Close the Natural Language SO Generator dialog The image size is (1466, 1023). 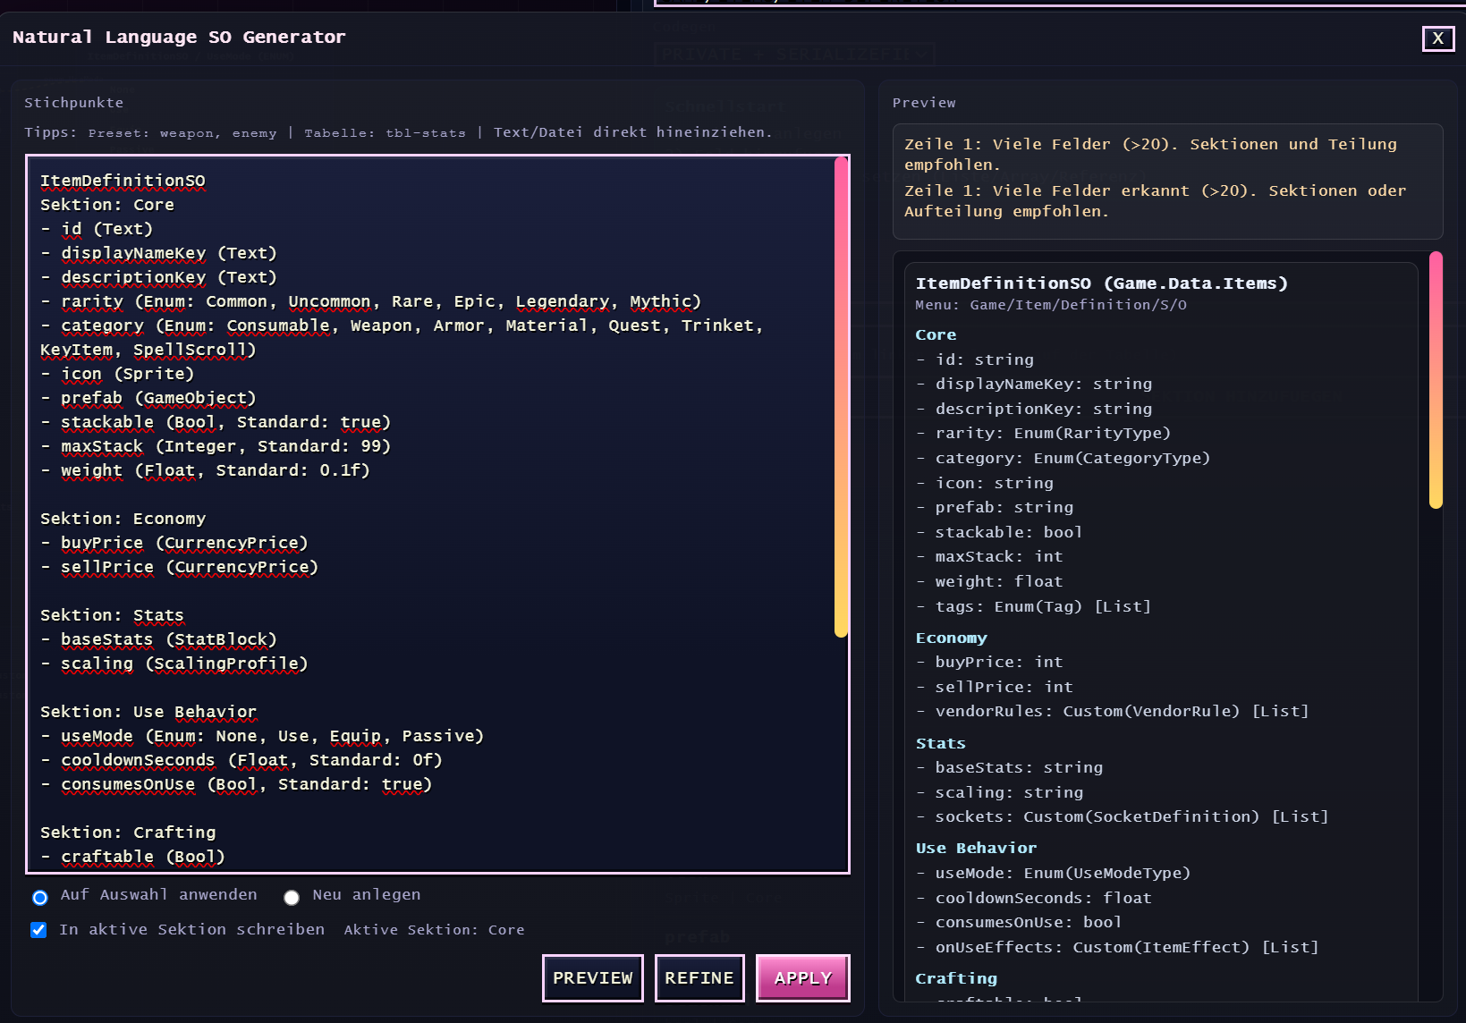1437,38
